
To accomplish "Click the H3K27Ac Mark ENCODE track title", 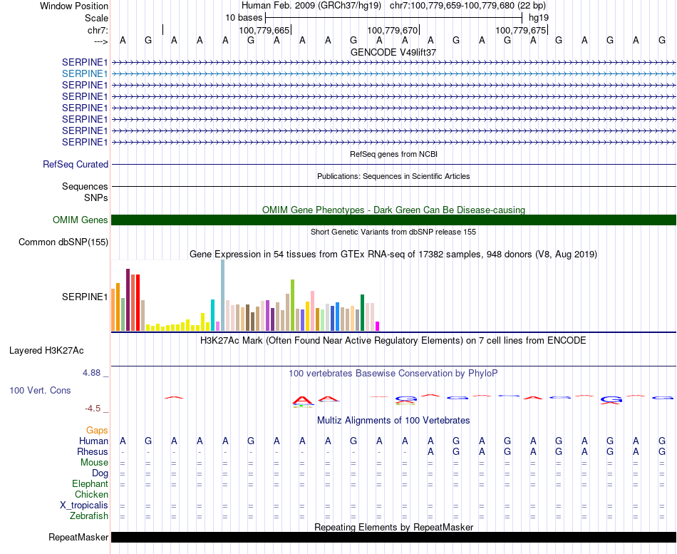I will [x=393, y=341].
